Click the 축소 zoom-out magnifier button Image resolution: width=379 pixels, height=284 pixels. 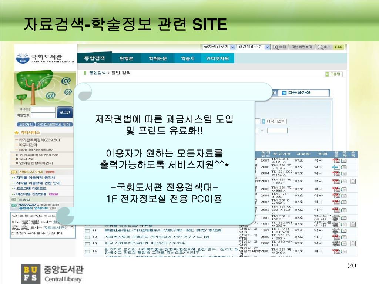[324, 47]
